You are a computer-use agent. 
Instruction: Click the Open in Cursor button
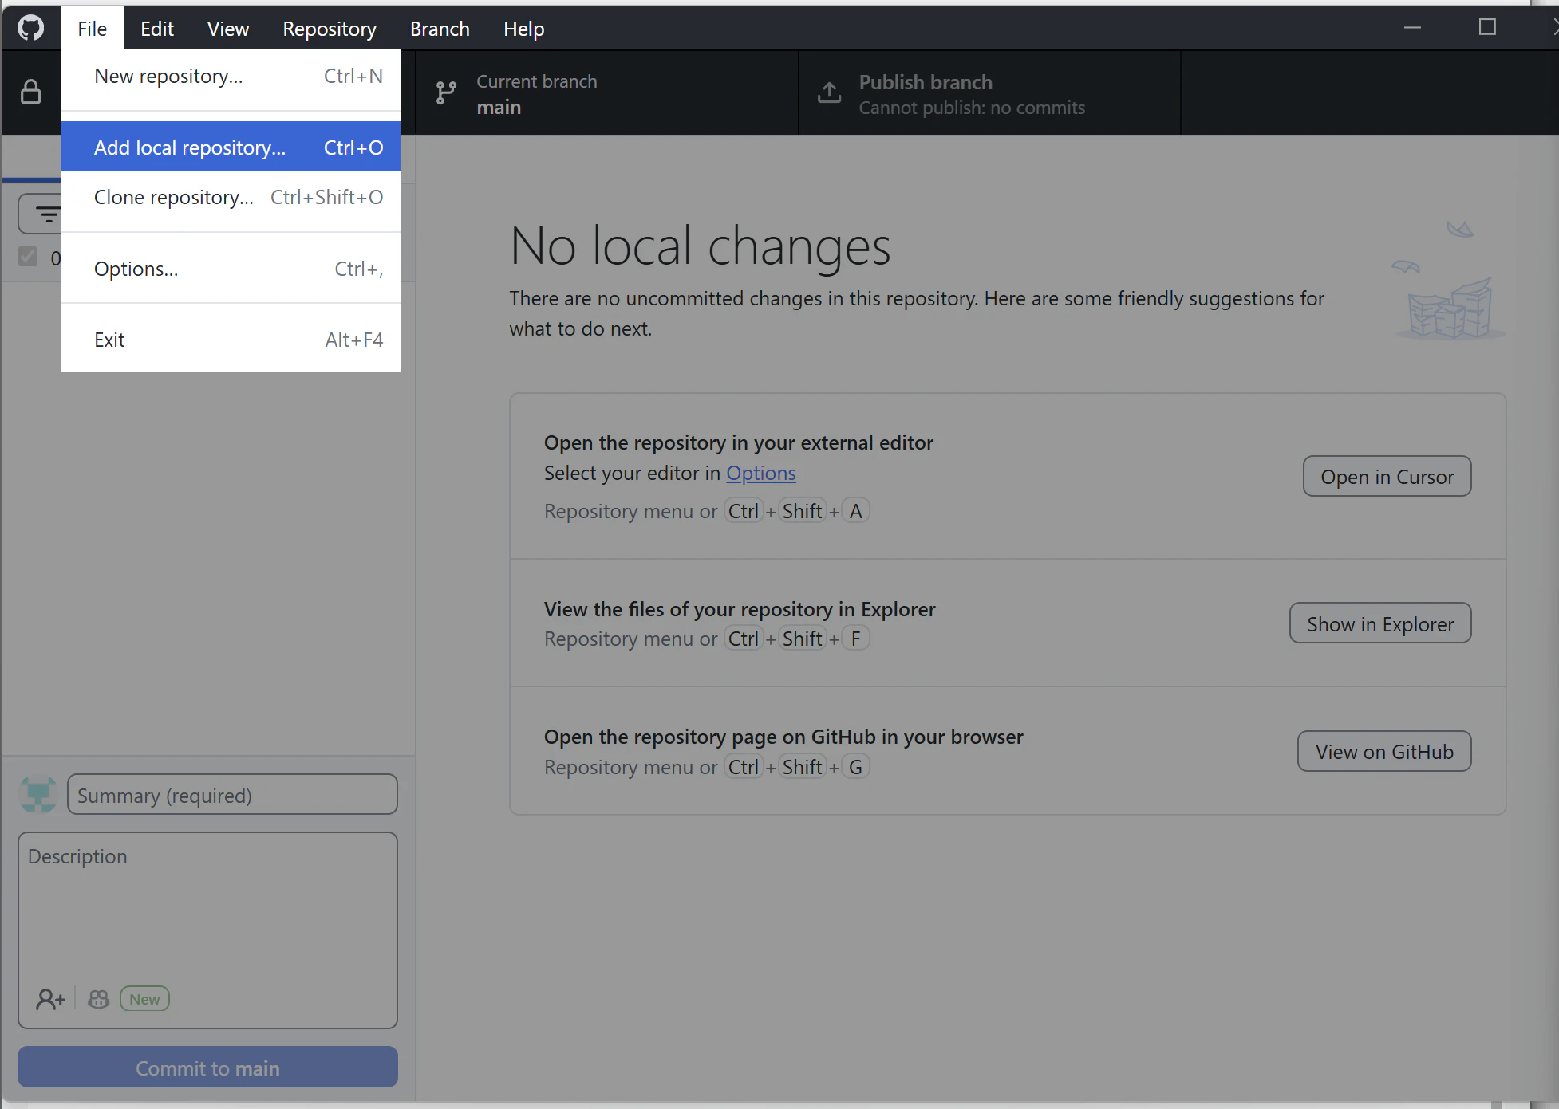tap(1387, 477)
